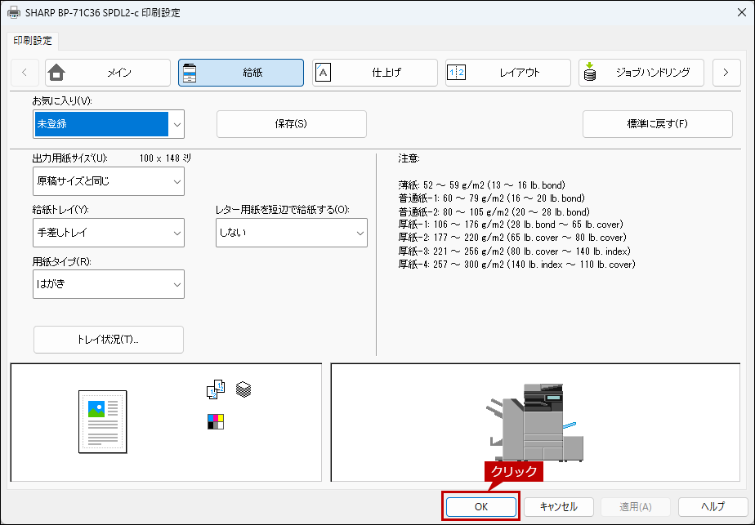Viewport: 755px width, 525px height.
Task: Click the OK button to confirm
Action: [x=480, y=506]
